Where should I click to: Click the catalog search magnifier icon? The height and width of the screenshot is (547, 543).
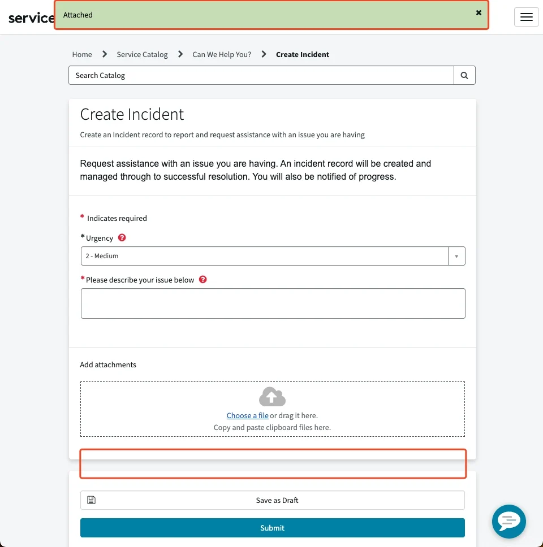point(464,75)
